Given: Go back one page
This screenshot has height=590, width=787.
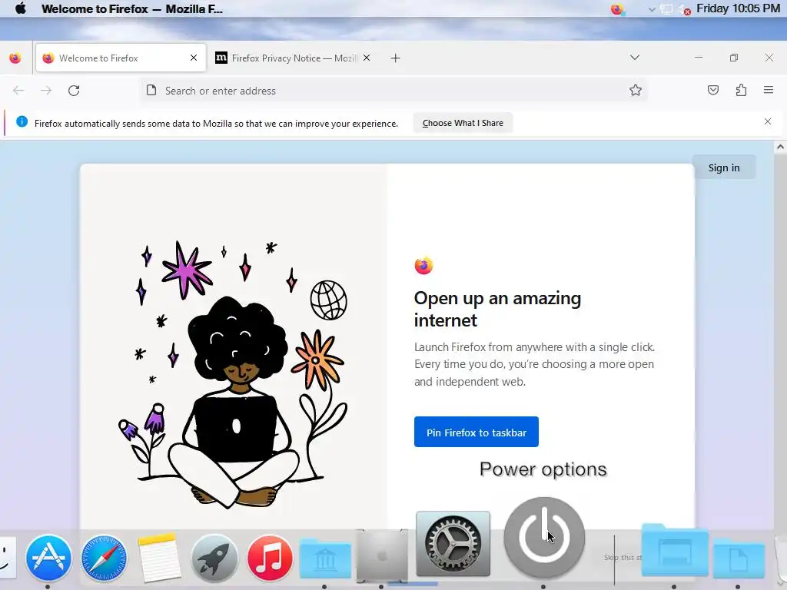Looking at the screenshot, I should pos(18,91).
